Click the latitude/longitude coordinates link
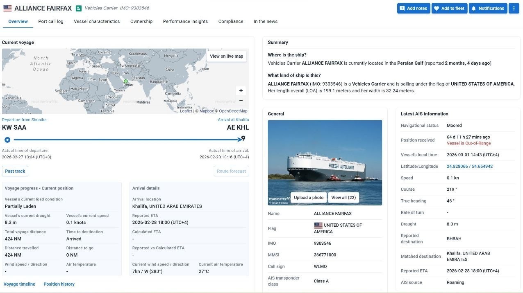Screen dimensions: 523x293 [470, 167]
